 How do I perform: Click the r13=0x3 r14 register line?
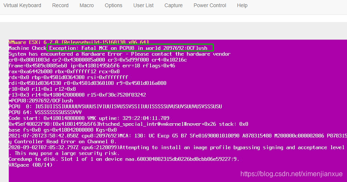point(77,95)
